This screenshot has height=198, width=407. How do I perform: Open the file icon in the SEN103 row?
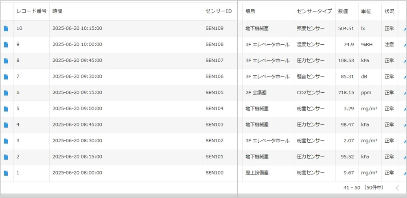[x=6, y=125]
